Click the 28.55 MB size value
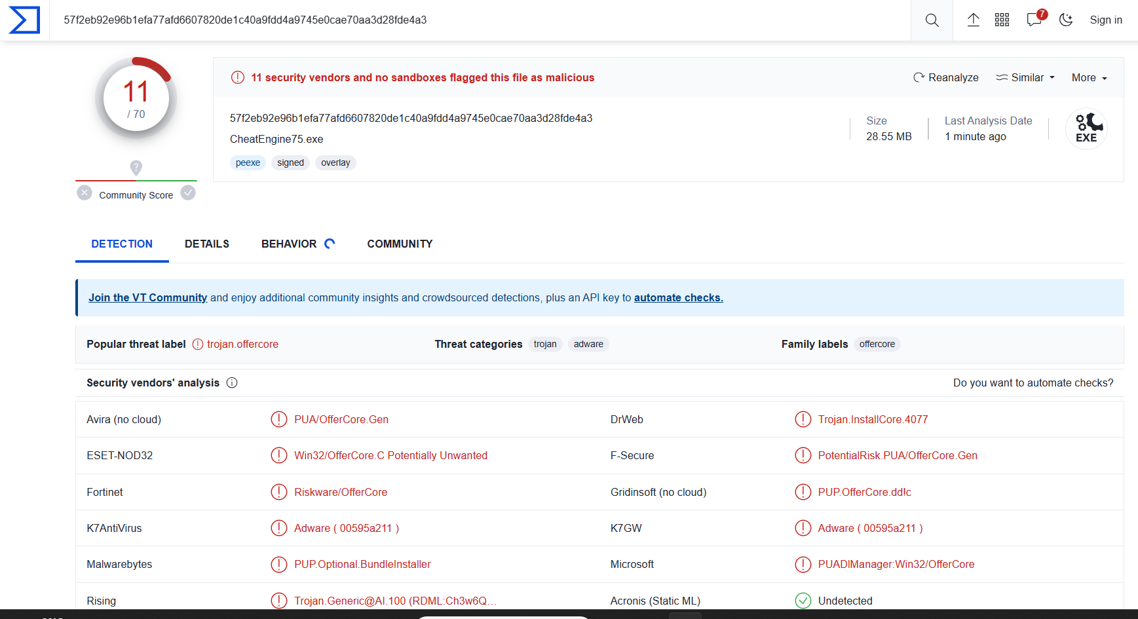The width and height of the screenshot is (1138, 619). [889, 136]
